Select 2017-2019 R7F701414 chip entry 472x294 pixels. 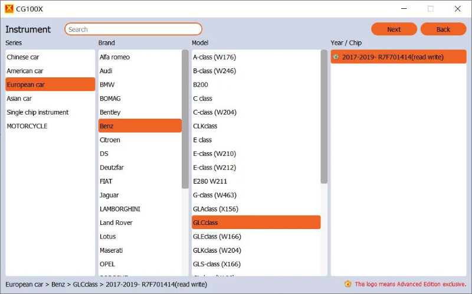(393, 57)
